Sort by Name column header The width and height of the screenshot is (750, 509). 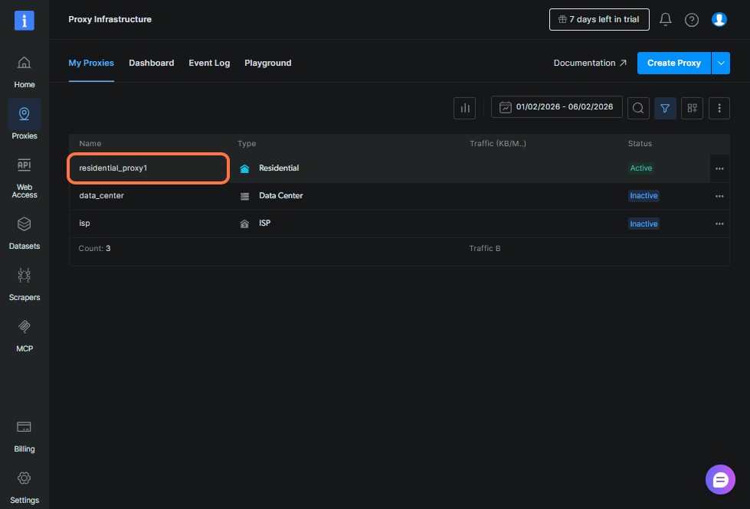pos(90,143)
